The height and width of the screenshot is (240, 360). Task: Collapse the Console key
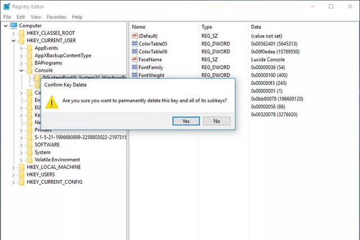[21, 71]
